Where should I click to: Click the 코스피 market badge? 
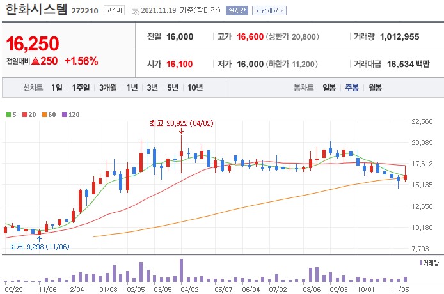(114, 10)
